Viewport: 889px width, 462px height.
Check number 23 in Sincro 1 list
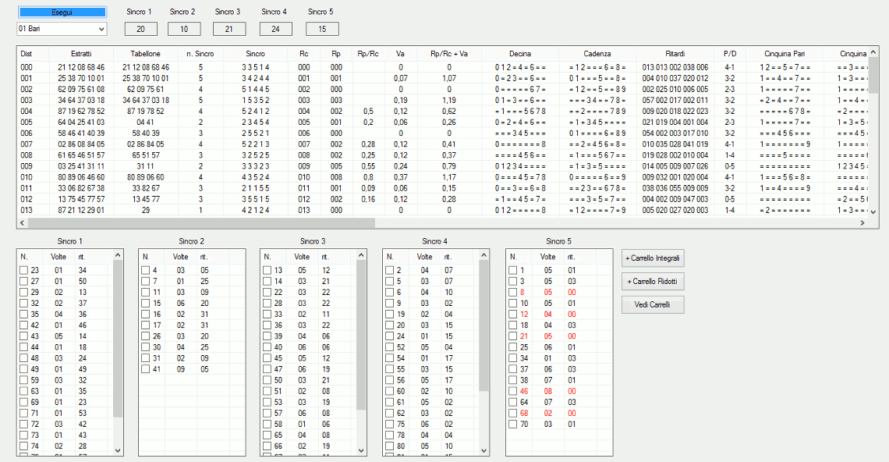pyautogui.click(x=24, y=270)
